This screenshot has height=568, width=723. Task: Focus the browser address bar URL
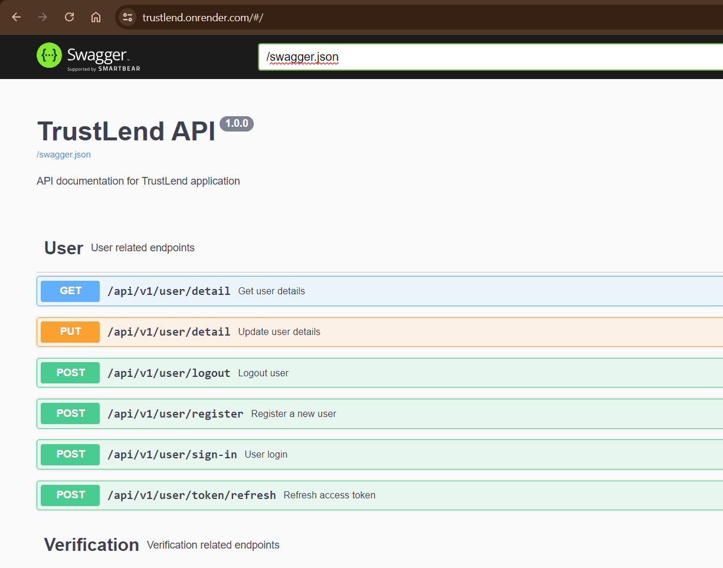click(202, 17)
